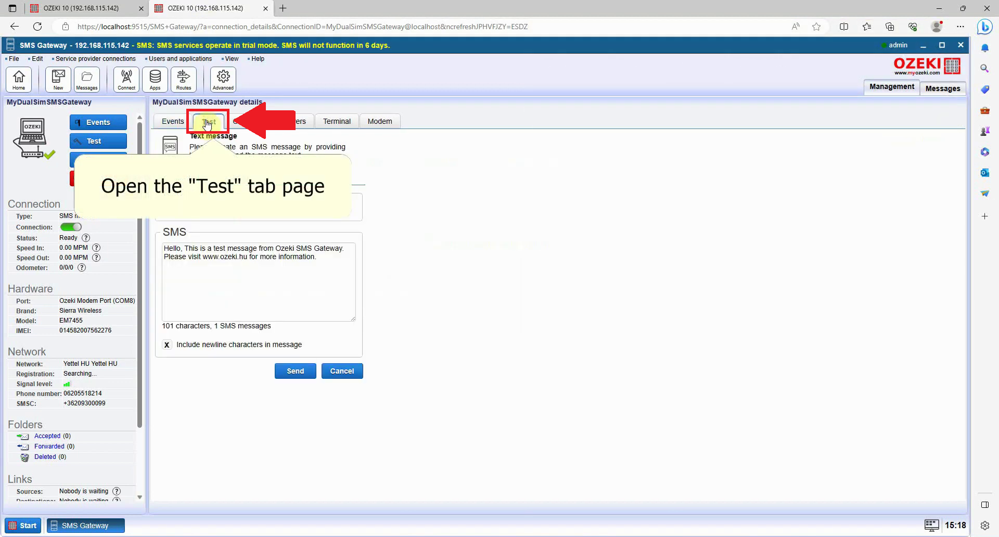Click the Odometer help icon
Screen dimensions: 999x537
coord(82,267)
